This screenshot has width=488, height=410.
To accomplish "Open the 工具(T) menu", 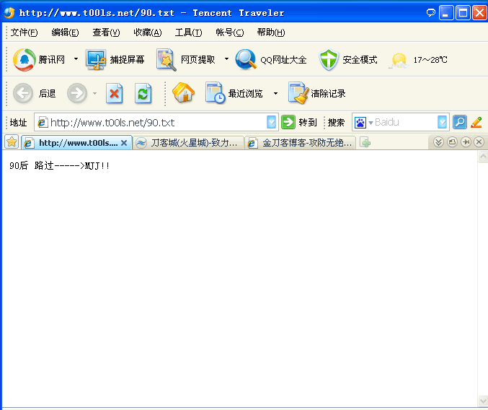I will point(188,32).
